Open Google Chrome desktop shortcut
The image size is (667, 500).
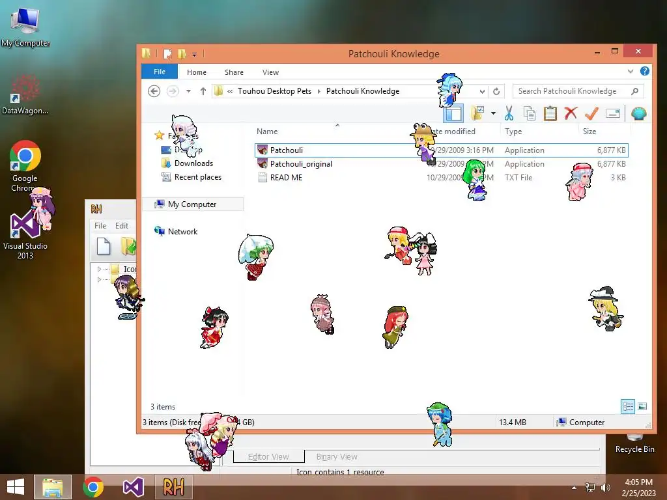[x=25, y=166]
